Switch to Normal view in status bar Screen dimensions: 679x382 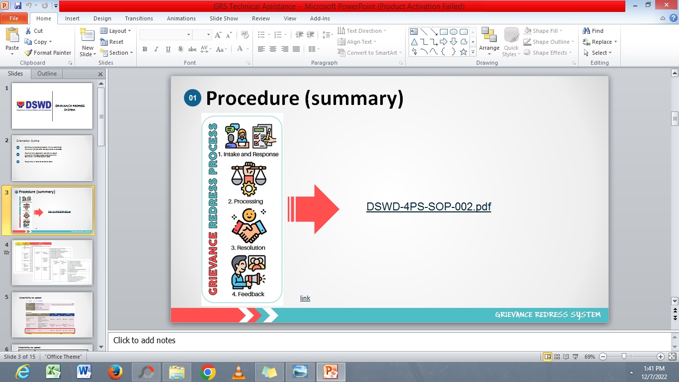click(x=548, y=357)
